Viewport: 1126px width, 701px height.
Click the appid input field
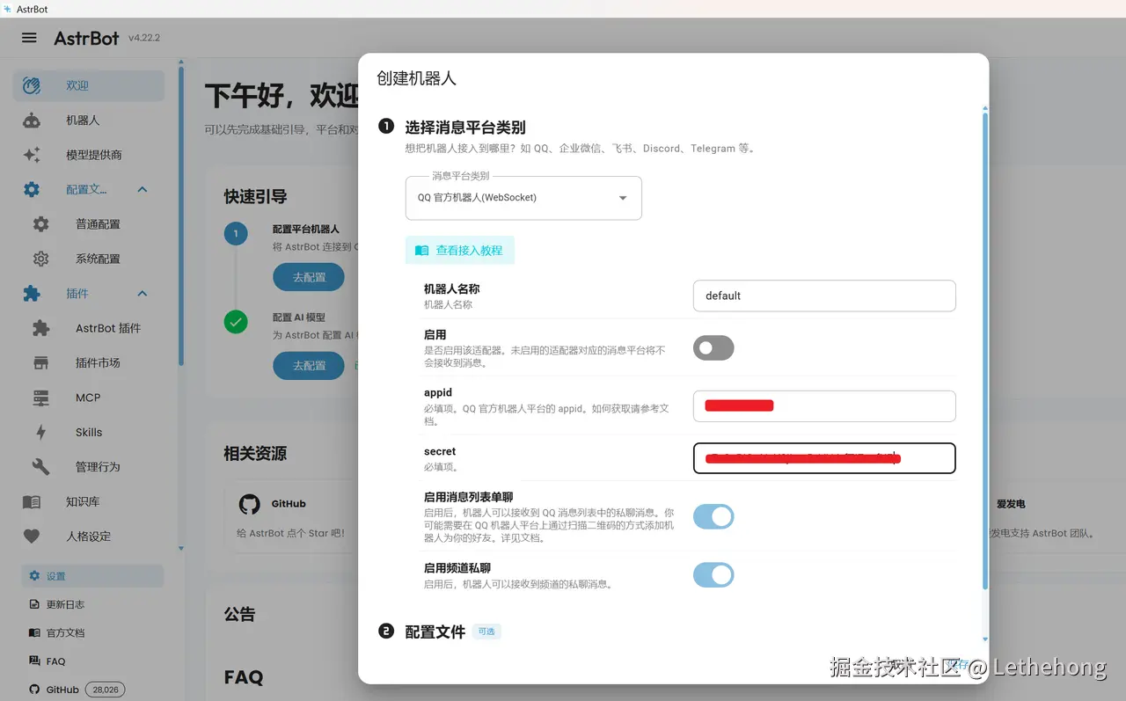tap(824, 406)
